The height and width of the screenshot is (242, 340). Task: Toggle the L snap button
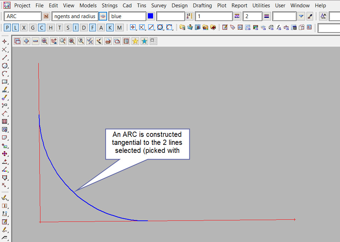point(16,28)
